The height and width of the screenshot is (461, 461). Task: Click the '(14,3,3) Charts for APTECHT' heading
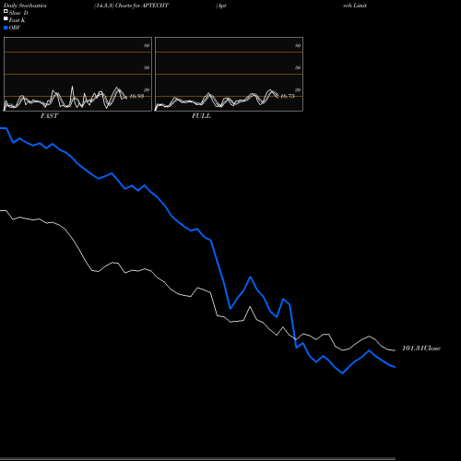coord(131,6)
